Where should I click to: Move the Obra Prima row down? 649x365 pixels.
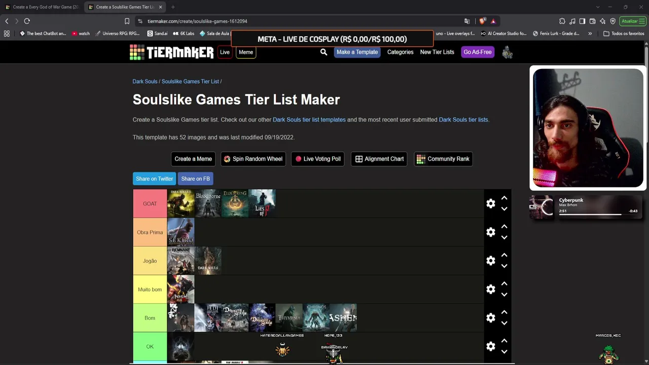click(x=504, y=237)
